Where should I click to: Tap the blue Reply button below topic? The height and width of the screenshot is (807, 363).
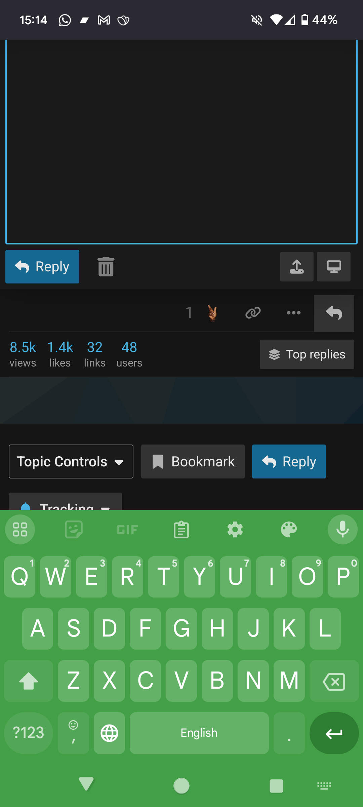[289, 462]
